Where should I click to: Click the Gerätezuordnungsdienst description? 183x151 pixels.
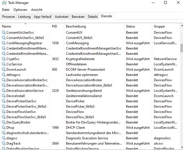click(84, 91)
